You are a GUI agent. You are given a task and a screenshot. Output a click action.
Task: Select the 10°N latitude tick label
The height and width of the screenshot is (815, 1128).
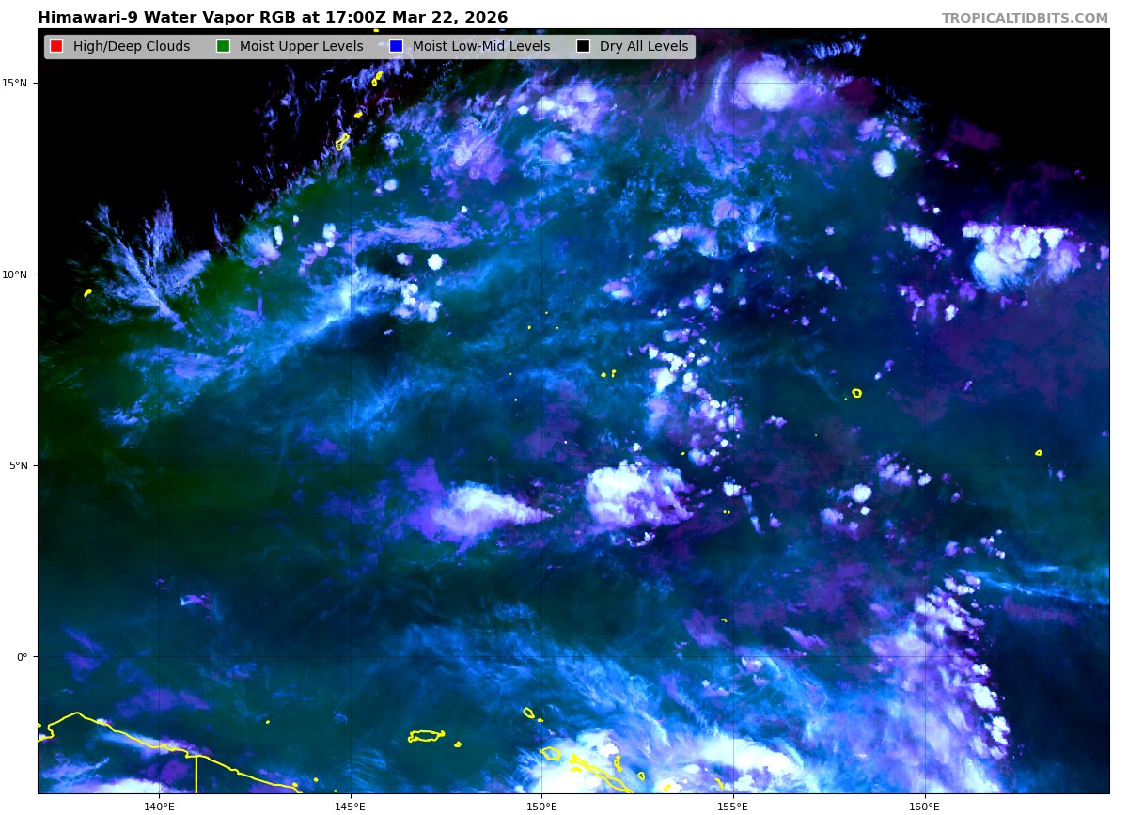pyautogui.click(x=14, y=274)
